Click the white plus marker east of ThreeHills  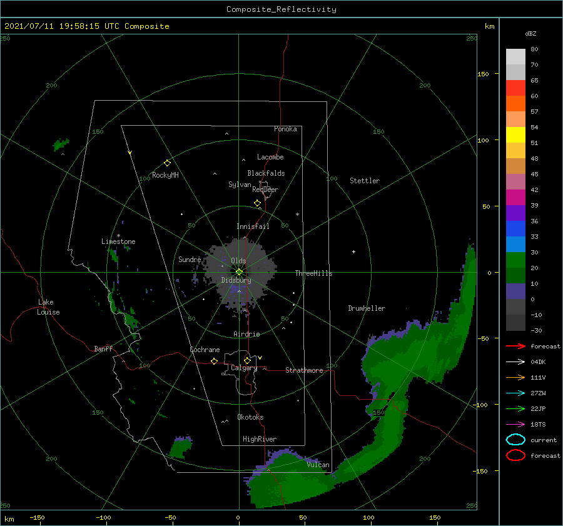coord(353,251)
